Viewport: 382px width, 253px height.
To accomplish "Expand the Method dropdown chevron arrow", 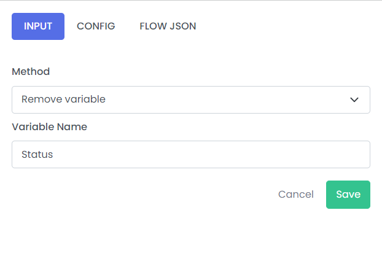I will pyautogui.click(x=354, y=99).
